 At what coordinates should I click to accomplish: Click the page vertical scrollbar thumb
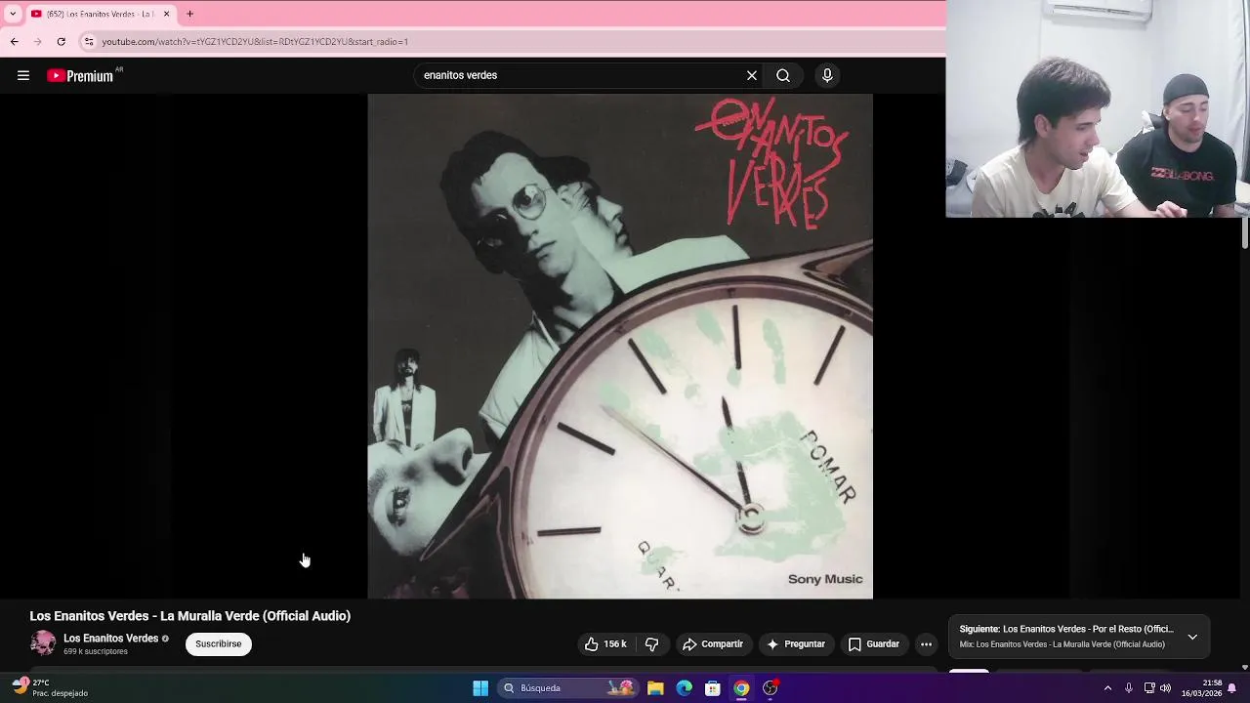tap(1244, 232)
